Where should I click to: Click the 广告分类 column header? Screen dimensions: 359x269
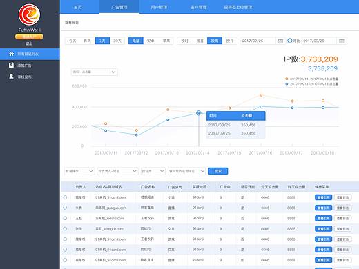tap(175, 187)
